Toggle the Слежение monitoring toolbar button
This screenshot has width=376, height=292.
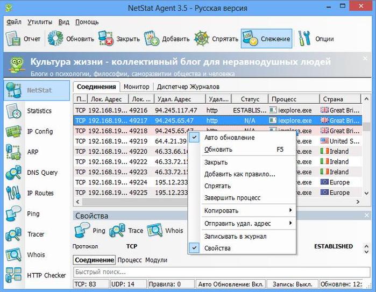[x=266, y=39]
